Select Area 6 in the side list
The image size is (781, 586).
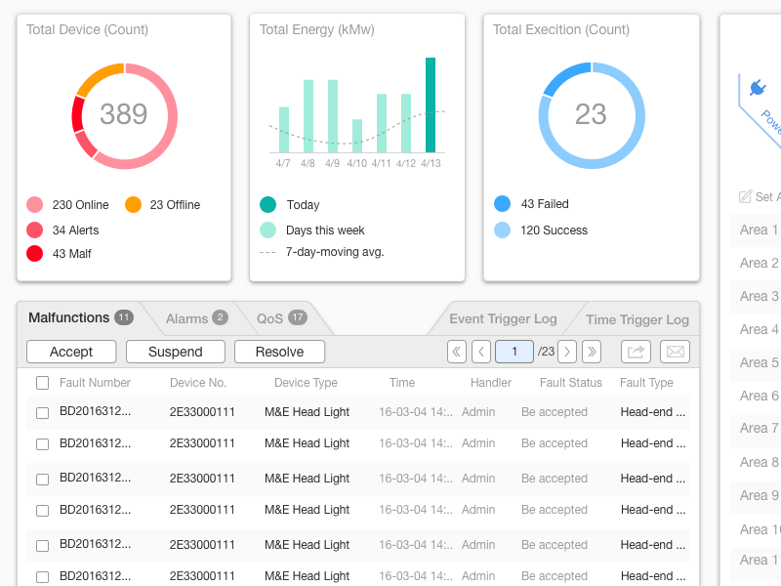coord(759,396)
